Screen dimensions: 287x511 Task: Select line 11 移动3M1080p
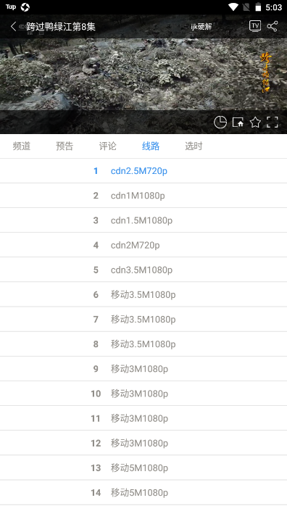(143, 418)
